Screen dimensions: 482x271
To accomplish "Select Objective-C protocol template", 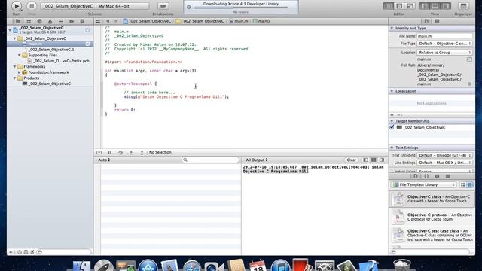I will 432,217.
